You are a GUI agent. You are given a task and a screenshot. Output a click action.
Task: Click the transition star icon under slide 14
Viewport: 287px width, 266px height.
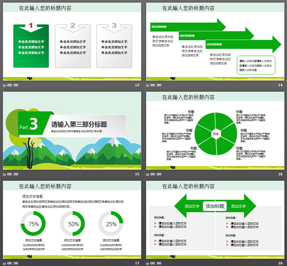point(148,85)
